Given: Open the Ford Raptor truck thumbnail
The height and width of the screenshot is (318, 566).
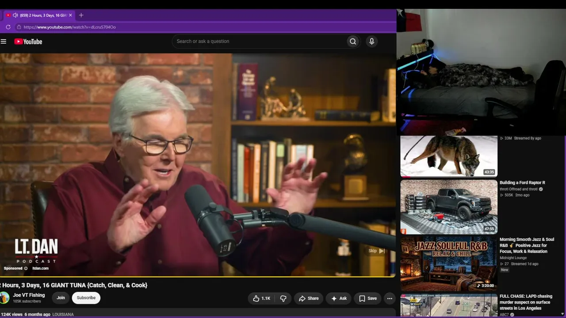Looking at the screenshot, I should (x=449, y=207).
